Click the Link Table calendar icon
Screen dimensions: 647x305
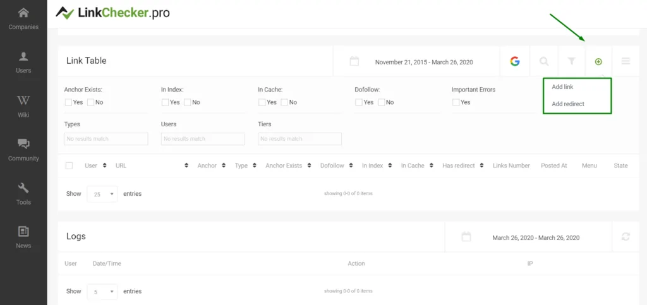tap(354, 61)
